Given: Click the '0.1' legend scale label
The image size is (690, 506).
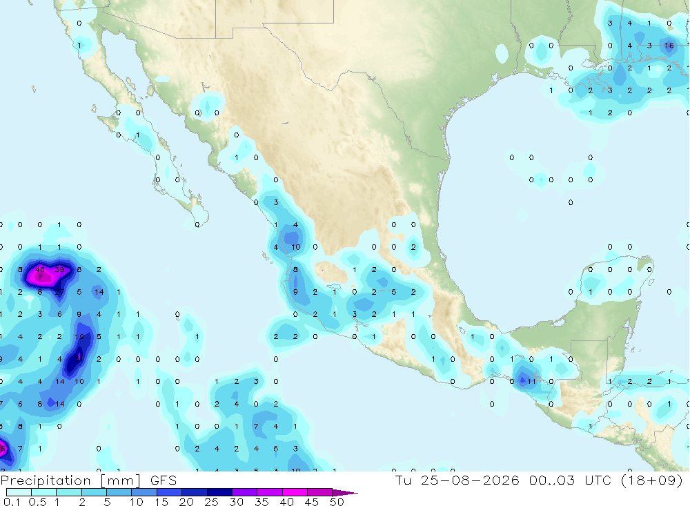Looking at the screenshot, I should coord(12,502).
